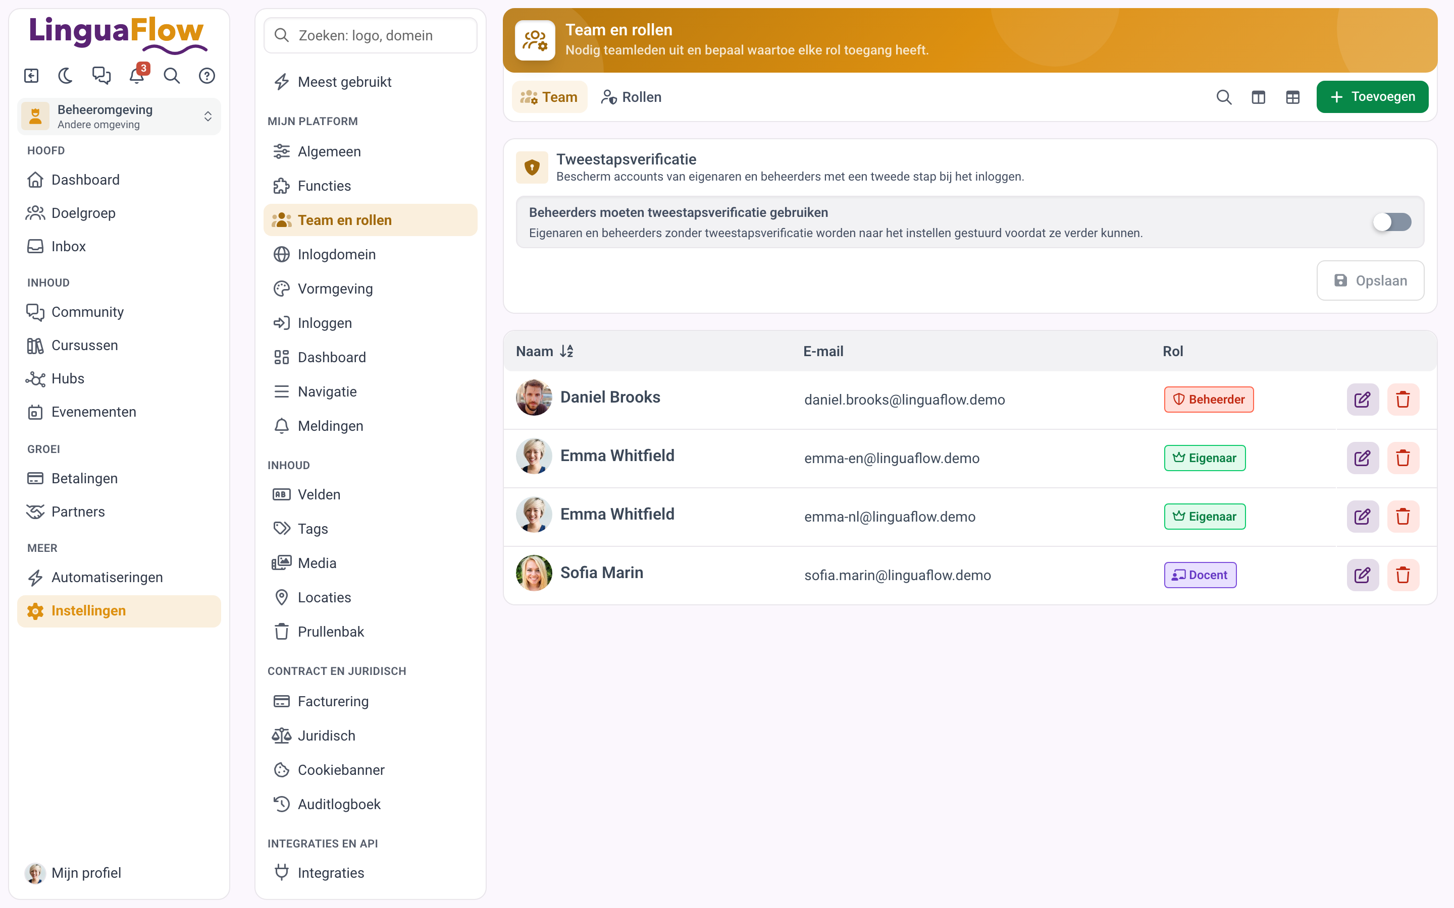Collapse sidebar using the panel arrow icon
This screenshot has height=908, width=1454.
31,76
